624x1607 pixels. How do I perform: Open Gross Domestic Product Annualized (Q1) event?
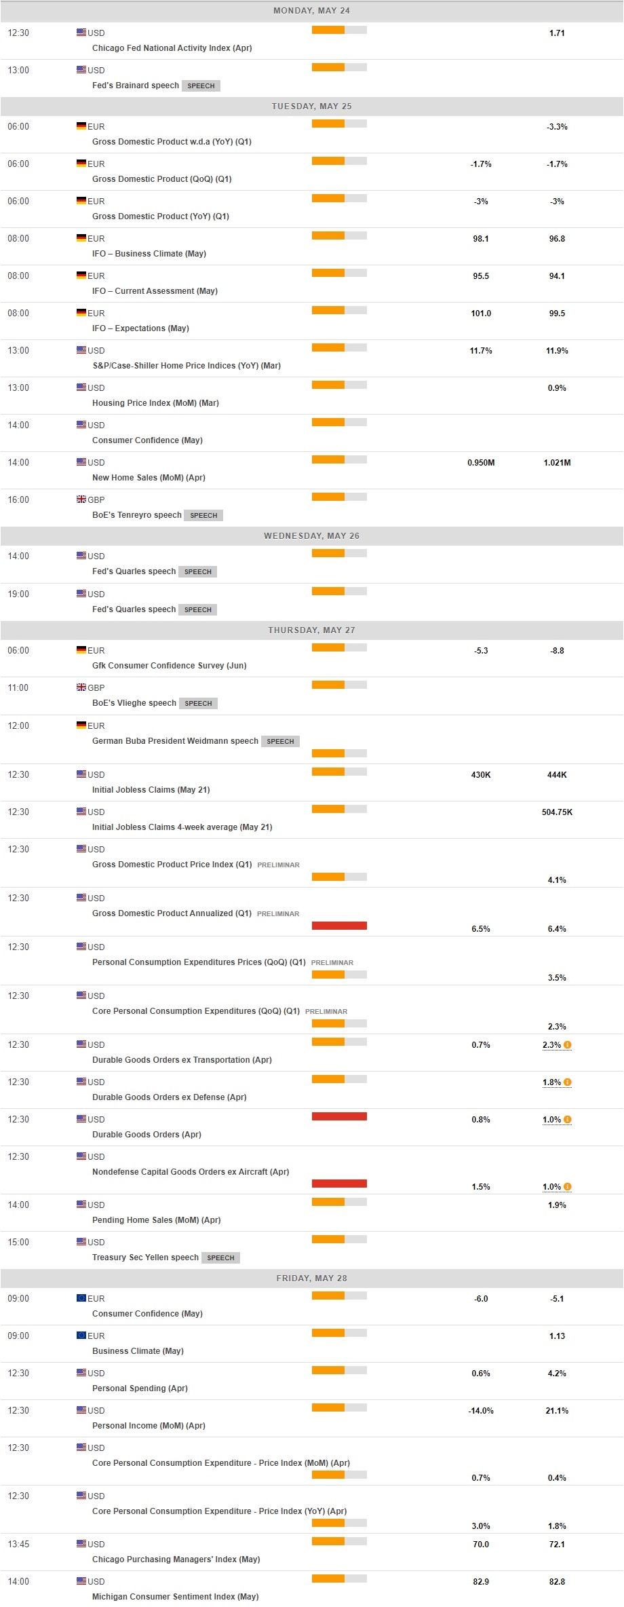coord(172,913)
